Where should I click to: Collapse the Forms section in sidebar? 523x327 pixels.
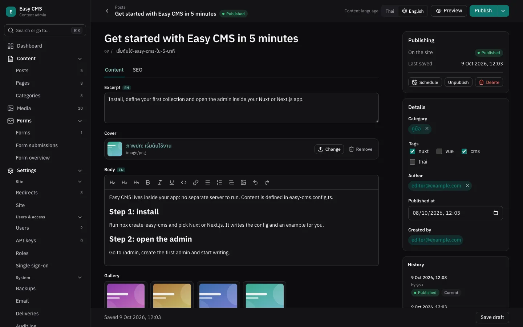(x=80, y=121)
